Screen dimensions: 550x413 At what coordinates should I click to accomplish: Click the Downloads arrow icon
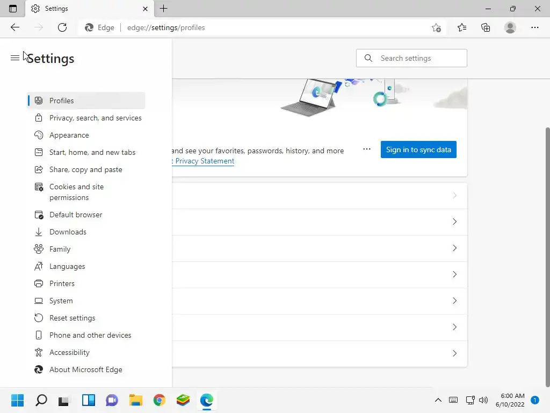click(39, 232)
